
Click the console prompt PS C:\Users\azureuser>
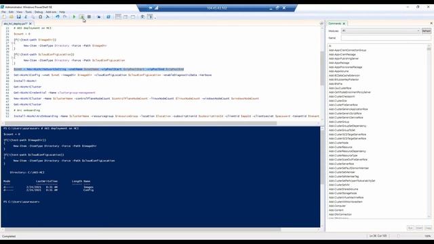(21, 202)
